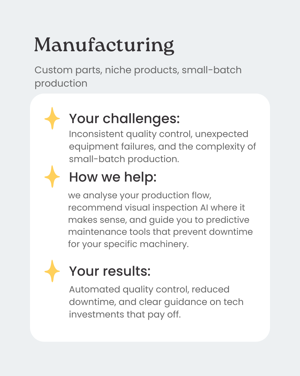
Task: Click the sparkle icon beside "How we help:"
Action: click(52, 177)
